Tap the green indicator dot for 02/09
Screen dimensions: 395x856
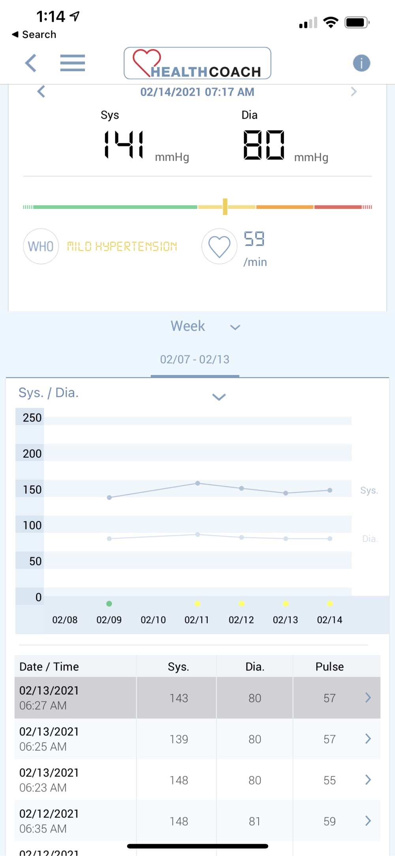tap(109, 604)
